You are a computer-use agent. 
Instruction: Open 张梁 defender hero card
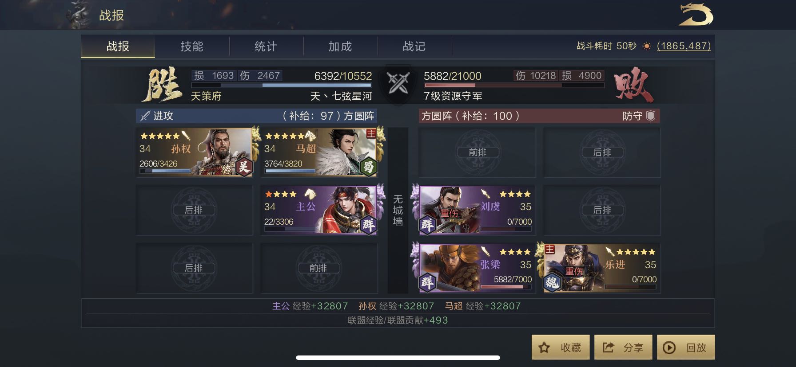pos(478,268)
